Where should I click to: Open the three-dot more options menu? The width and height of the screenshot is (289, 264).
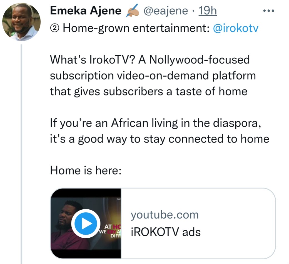click(268, 11)
